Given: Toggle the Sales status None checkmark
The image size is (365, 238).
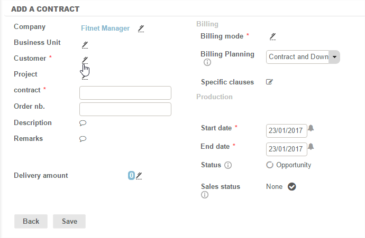Looking at the screenshot, I should coord(291,187).
